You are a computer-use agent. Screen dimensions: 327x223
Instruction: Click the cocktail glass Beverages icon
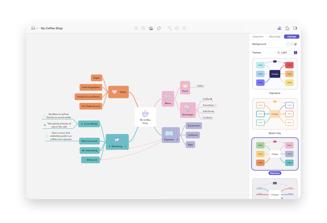click(x=187, y=108)
